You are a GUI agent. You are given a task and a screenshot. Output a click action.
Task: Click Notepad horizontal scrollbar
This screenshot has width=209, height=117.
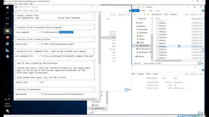coord(56,99)
